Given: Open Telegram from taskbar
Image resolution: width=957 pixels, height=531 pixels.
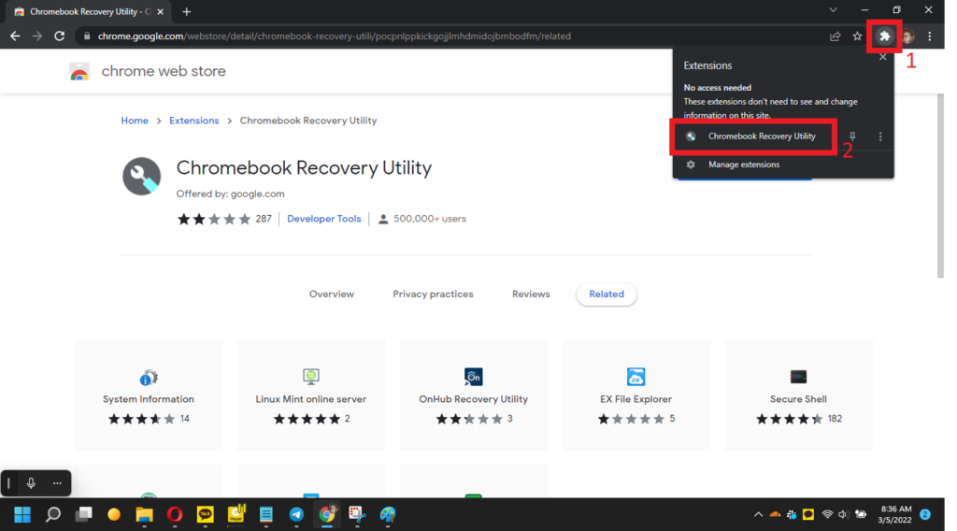Looking at the screenshot, I should [x=296, y=514].
